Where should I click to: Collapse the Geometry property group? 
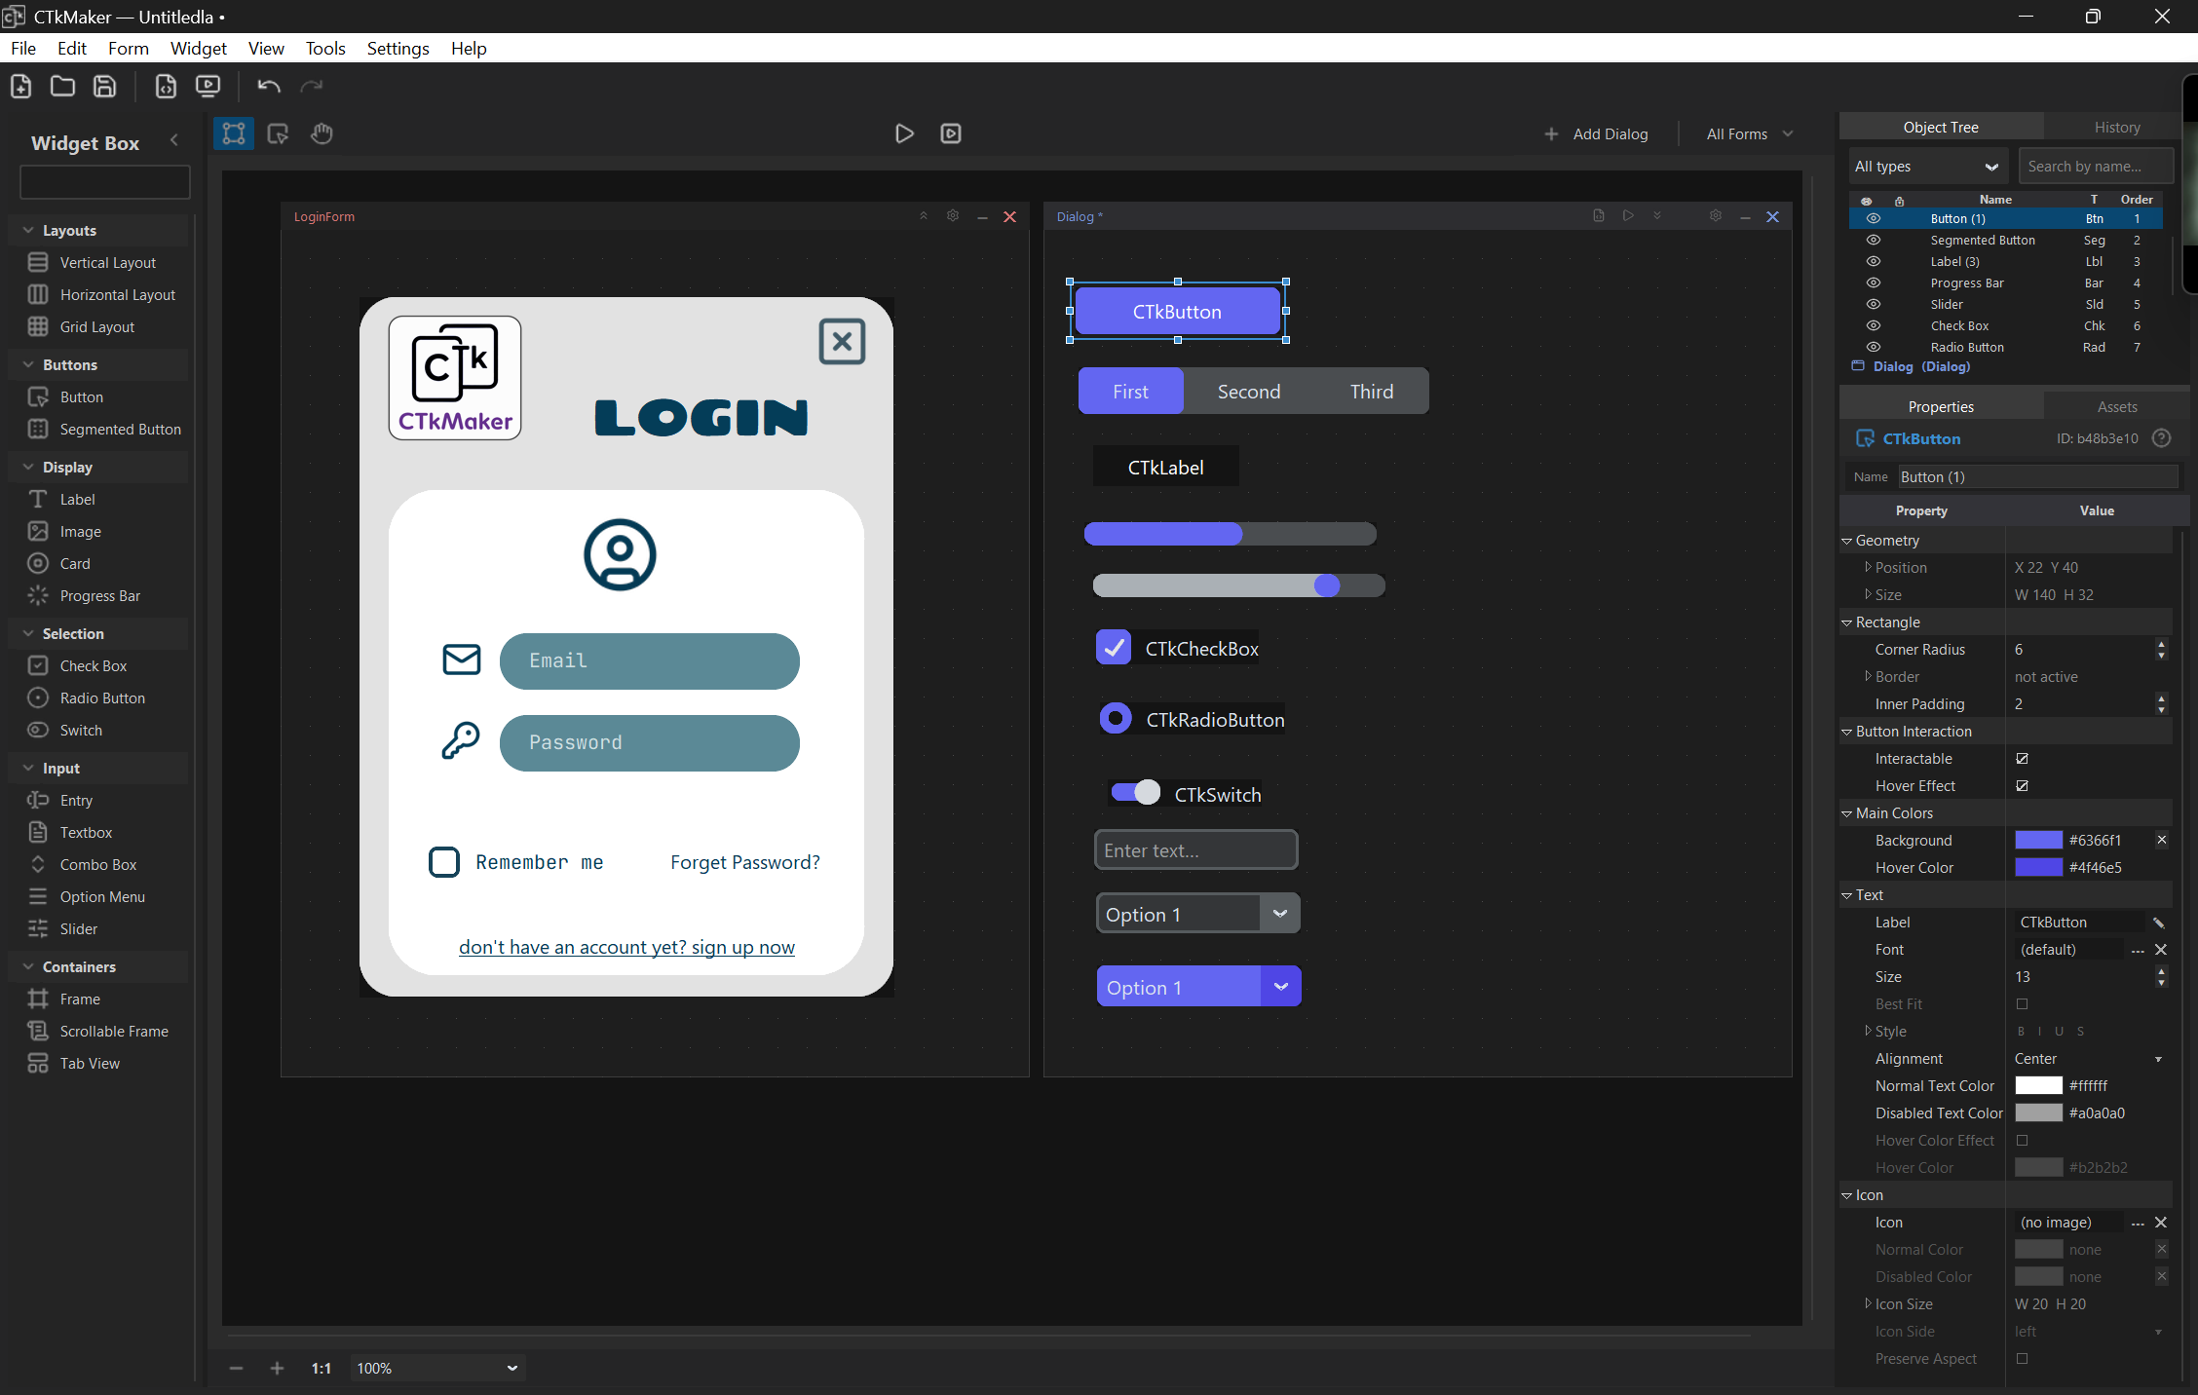click(x=1846, y=541)
